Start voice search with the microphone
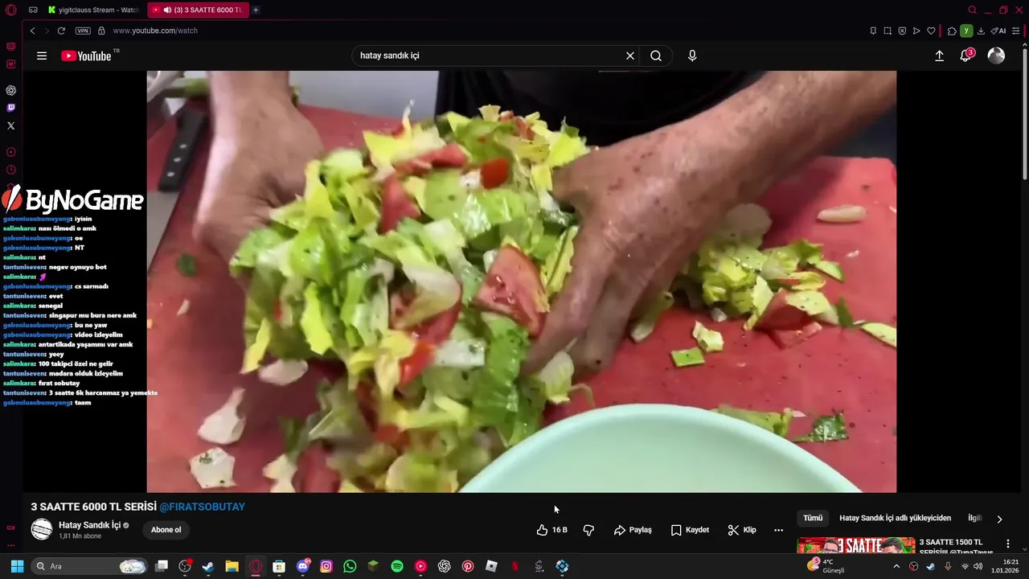1029x579 pixels. [x=692, y=55]
